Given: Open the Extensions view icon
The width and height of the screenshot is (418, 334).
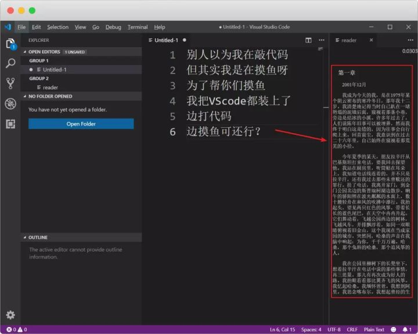Looking at the screenshot, I should click(10, 124).
